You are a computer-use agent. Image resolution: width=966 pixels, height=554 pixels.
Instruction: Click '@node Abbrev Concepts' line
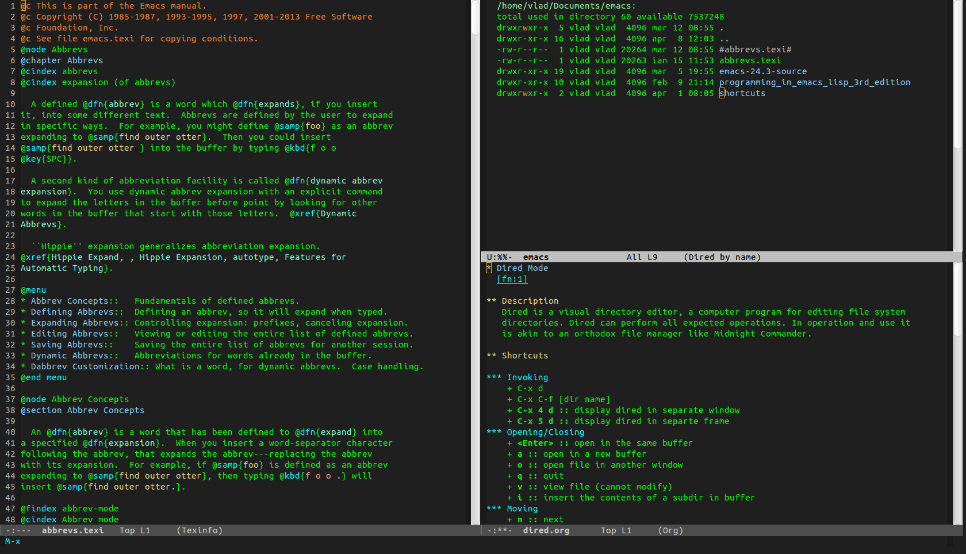click(75, 399)
